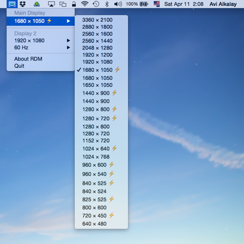
Task: Choose 840 × 524 resolution
Action: [101, 191]
